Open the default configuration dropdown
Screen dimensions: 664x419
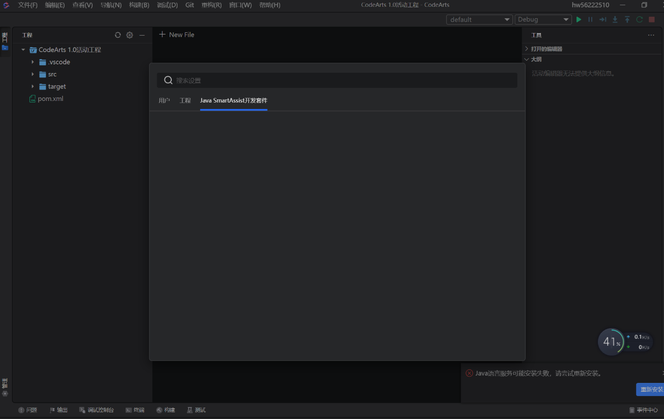[479, 19]
